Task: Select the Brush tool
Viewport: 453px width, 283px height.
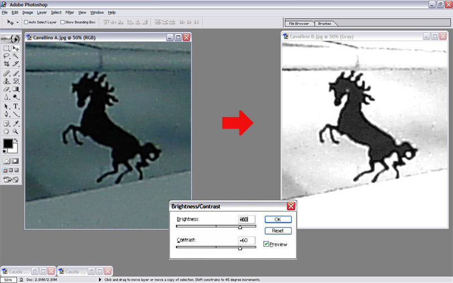Action: (x=16, y=74)
